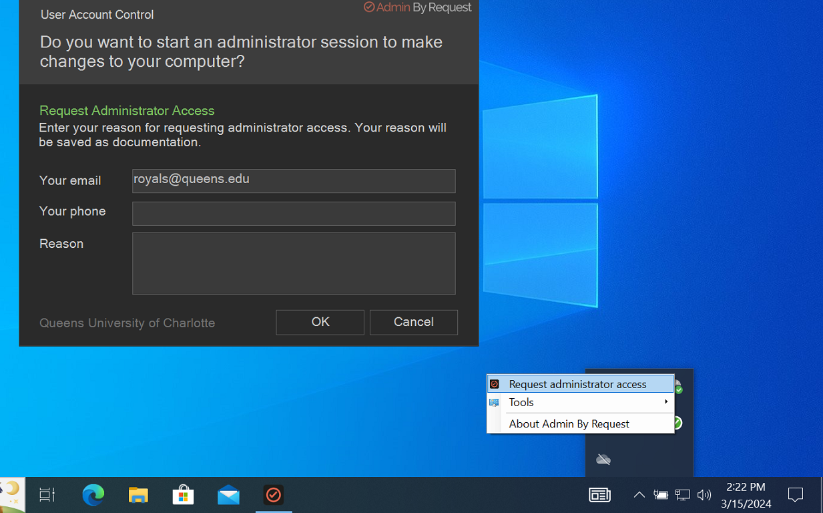Cancel the administrator access request
Viewport: 823px width, 513px height.
point(414,322)
